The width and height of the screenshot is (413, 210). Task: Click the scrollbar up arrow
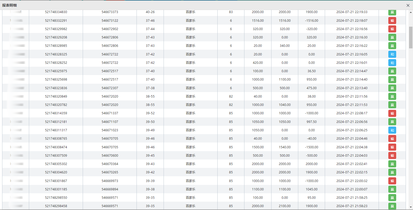[x=411, y=12]
